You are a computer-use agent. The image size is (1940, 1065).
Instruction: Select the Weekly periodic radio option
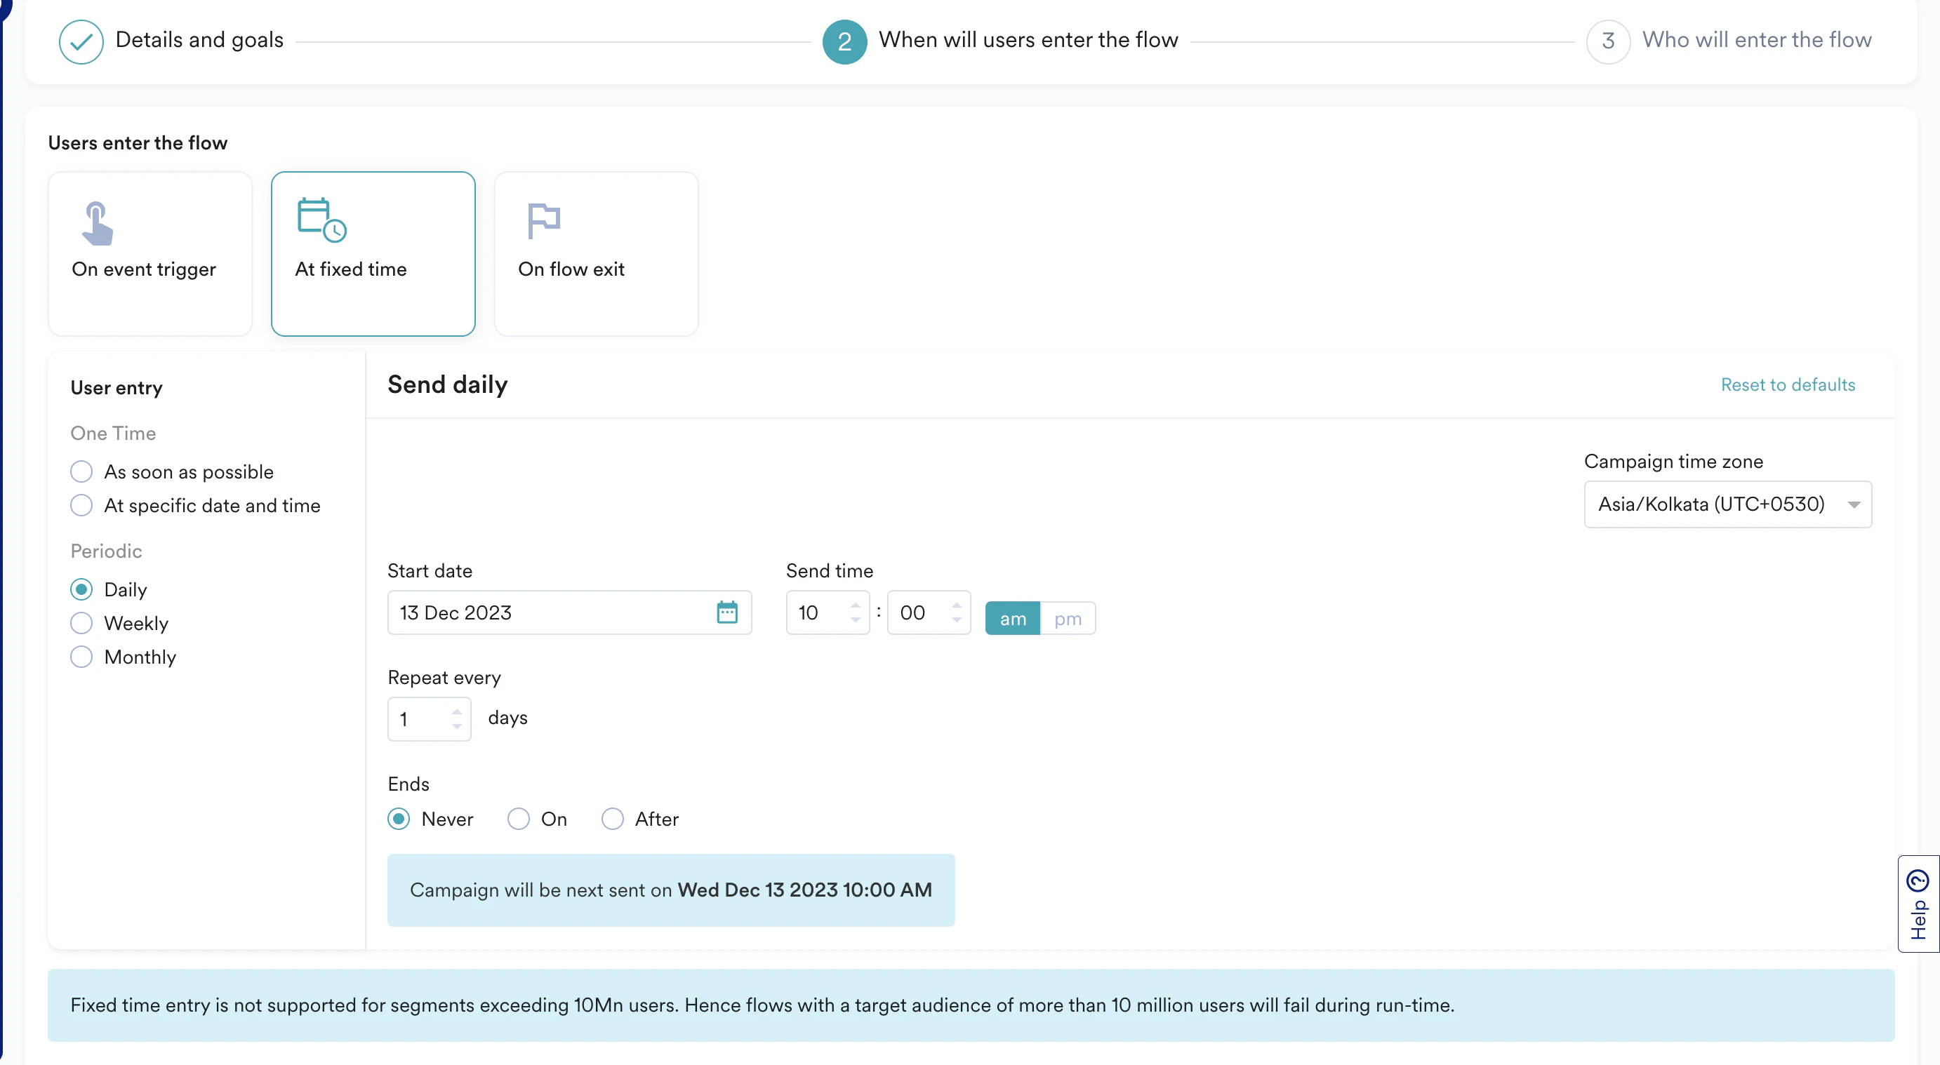click(81, 623)
